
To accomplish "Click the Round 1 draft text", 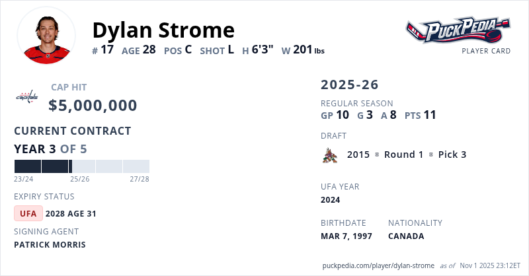I will coord(403,155).
